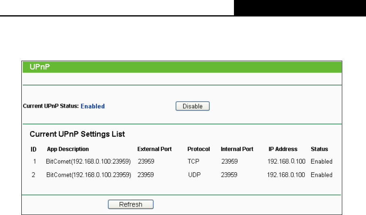Click internal port 23959 in TCP row
The width and height of the screenshot is (366, 215).
230,162
